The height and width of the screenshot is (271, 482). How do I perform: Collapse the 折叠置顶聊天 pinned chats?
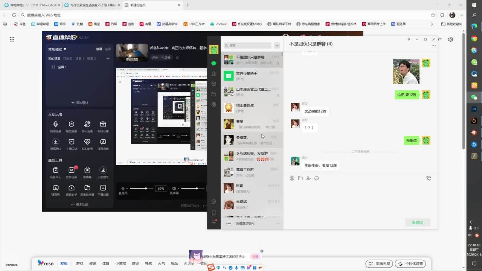click(x=278, y=224)
